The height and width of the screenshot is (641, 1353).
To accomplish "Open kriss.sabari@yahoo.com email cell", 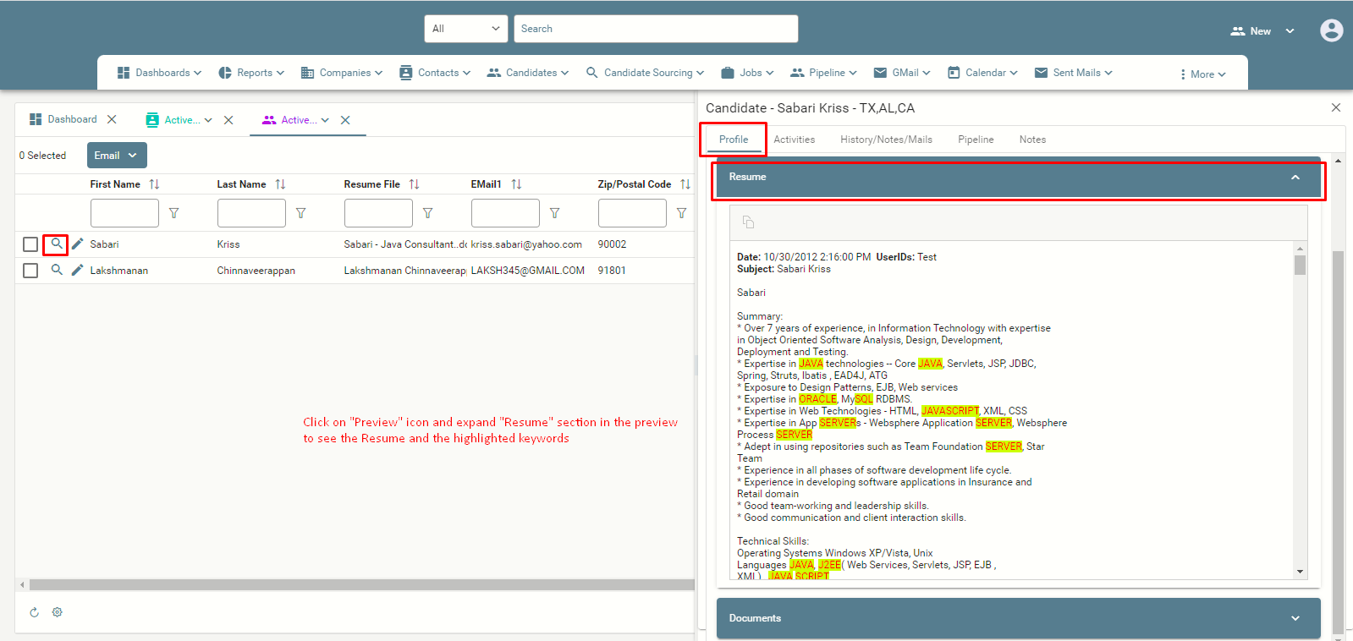I will point(526,244).
